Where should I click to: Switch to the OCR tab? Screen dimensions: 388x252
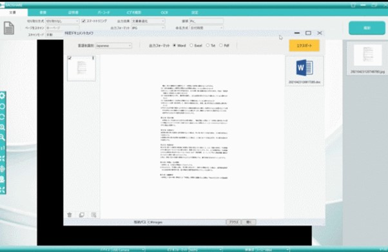pyautogui.click(x=164, y=12)
